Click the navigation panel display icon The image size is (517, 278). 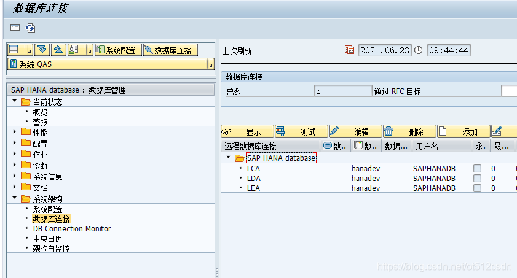tap(15, 28)
